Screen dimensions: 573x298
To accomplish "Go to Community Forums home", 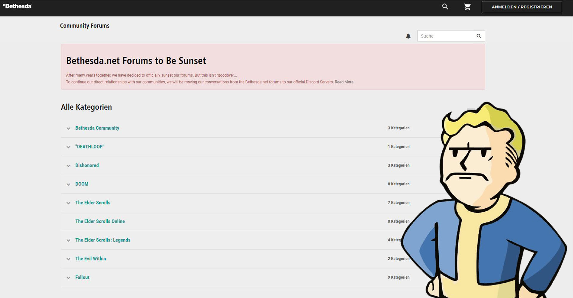I will pos(84,26).
